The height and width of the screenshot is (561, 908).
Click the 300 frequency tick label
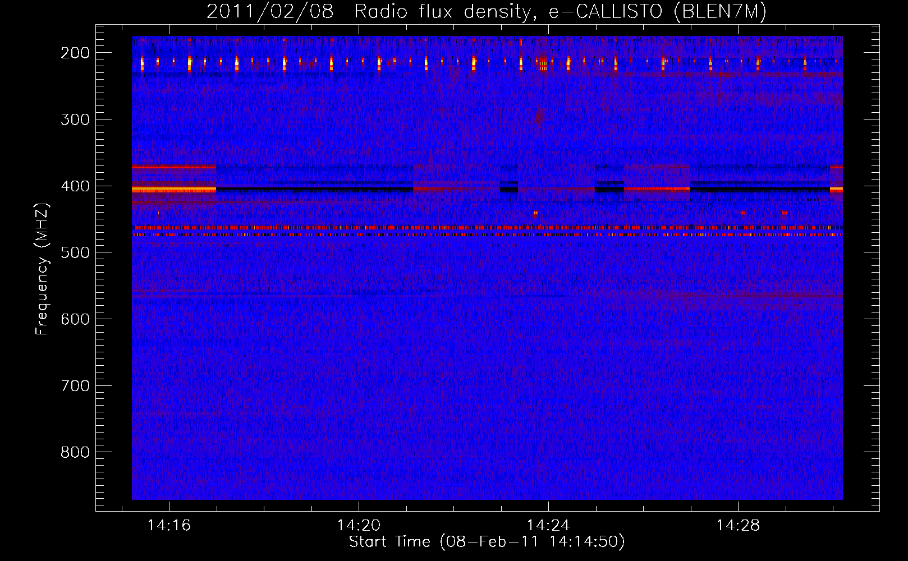pos(75,119)
